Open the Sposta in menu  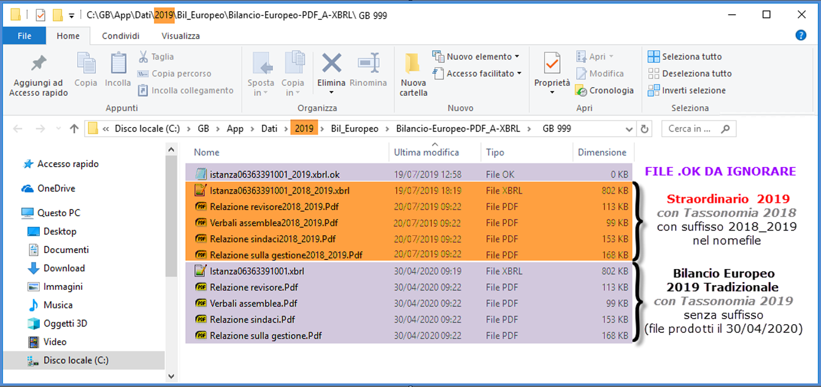pos(261,74)
